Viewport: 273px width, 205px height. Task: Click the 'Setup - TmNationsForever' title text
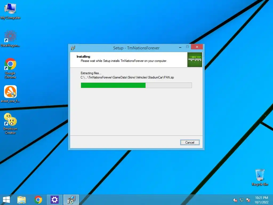(x=136, y=48)
